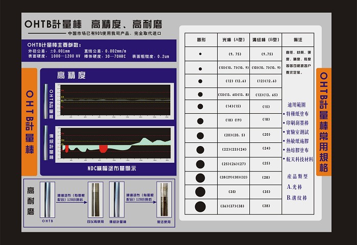The width and height of the screenshot is (357, 245).
Task: Click the main title 'OHTB計量棒 高精度、高耐磨'
Action: point(93,24)
